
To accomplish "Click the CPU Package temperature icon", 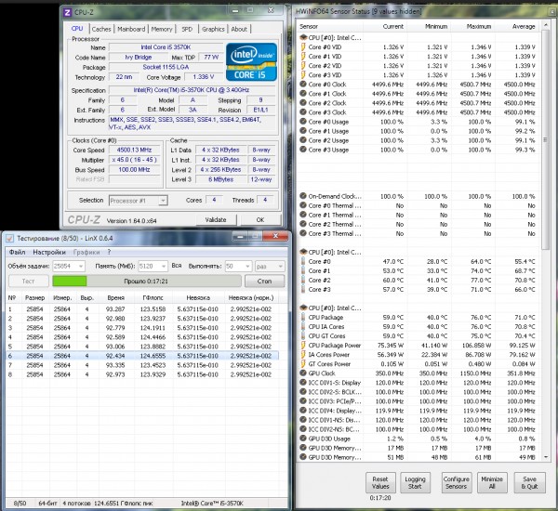I will tap(303, 317).
